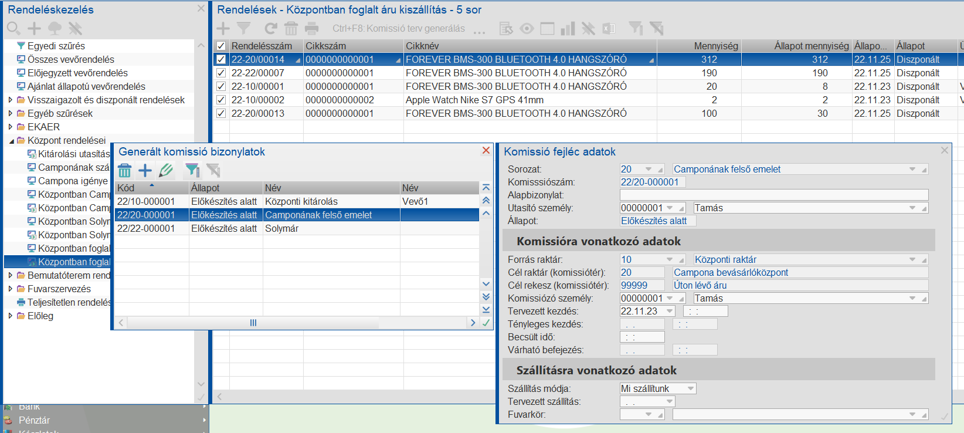This screenshot has height=433, width=964.
Task: Add new komissió document with blue plus
Action: (x=145, y=171)
